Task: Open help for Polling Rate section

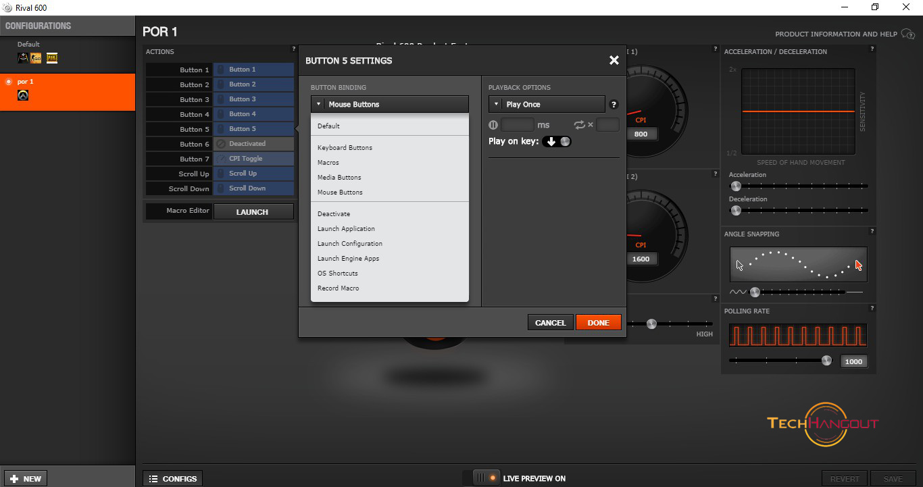Action: [x=872, y=308]
